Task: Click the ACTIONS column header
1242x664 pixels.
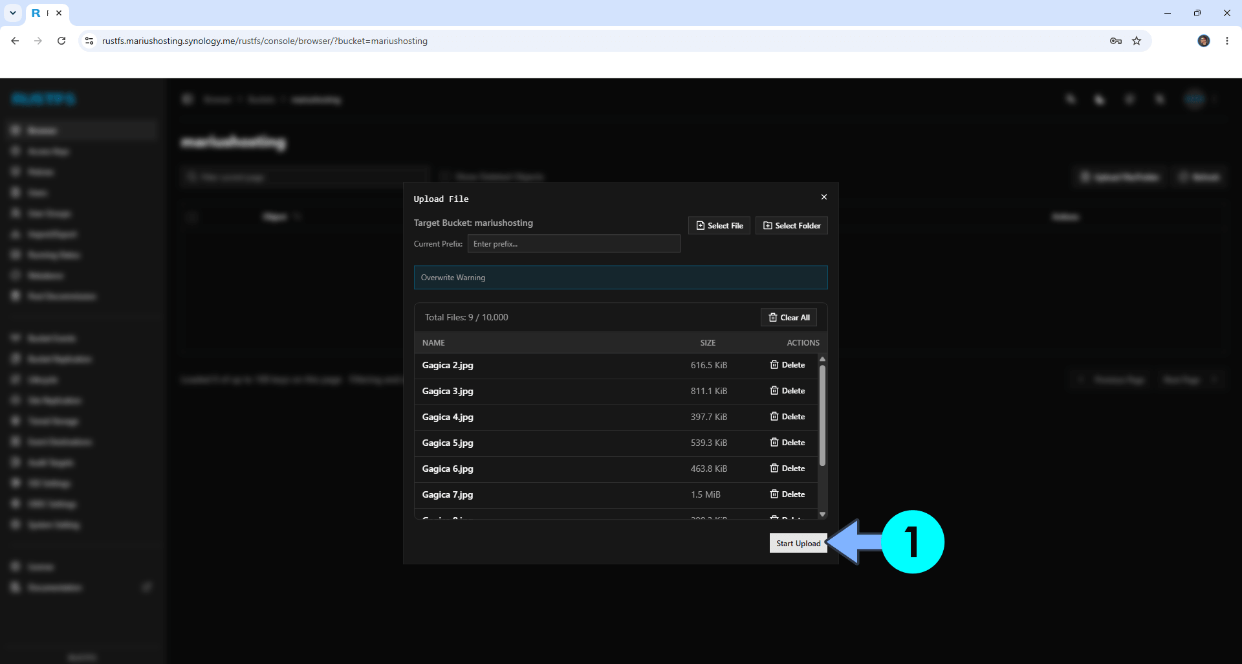Action: coord(803,343)
